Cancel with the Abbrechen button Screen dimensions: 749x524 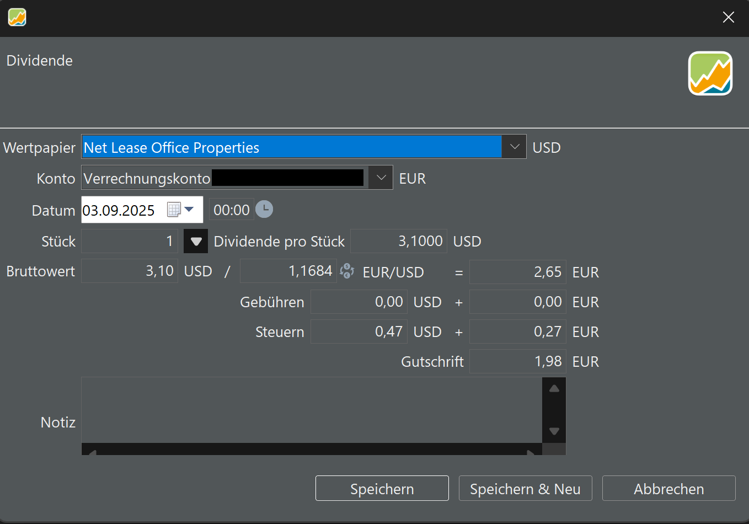(x=668, y=488)
